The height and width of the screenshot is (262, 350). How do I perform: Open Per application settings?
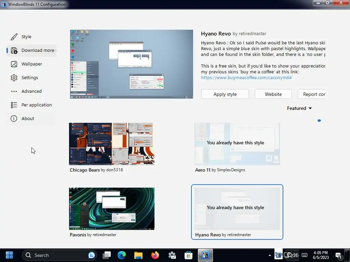37,105
